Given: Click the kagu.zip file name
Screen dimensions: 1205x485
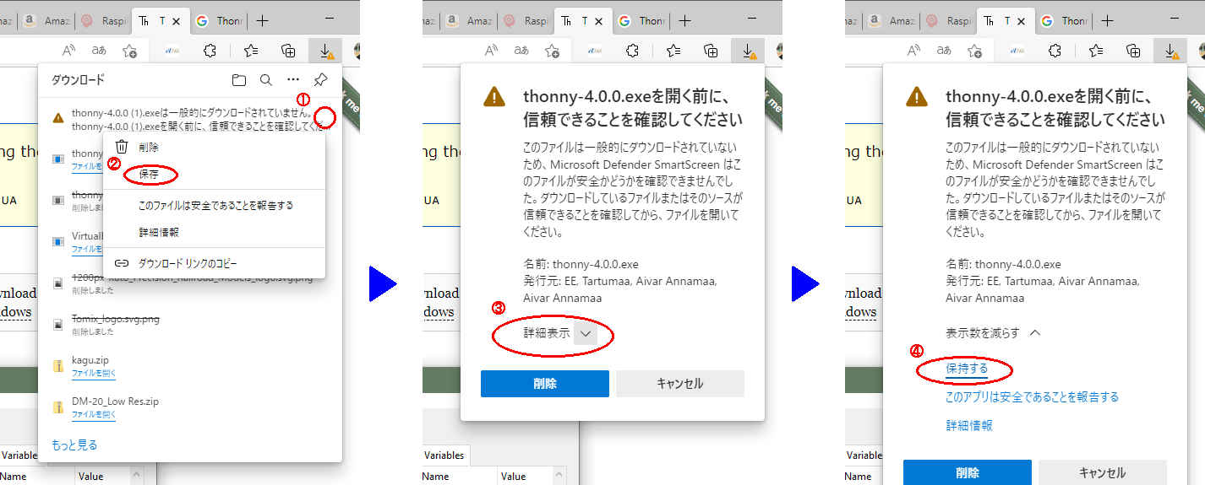Looking at the screenshot, I should 90,360.
